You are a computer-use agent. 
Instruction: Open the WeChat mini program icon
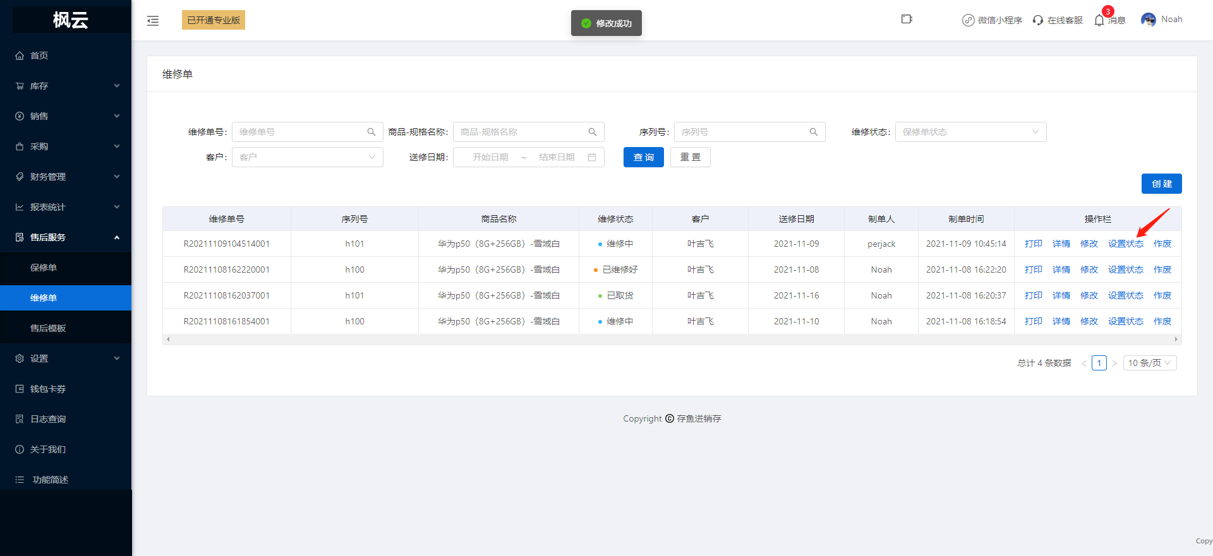click(968, 20)
